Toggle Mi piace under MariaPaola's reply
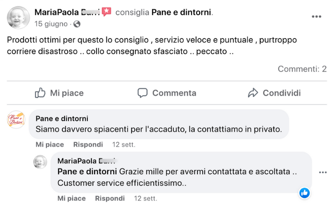Screen dimensions: 333x203 pyautogui.click(x=71, y=198)
